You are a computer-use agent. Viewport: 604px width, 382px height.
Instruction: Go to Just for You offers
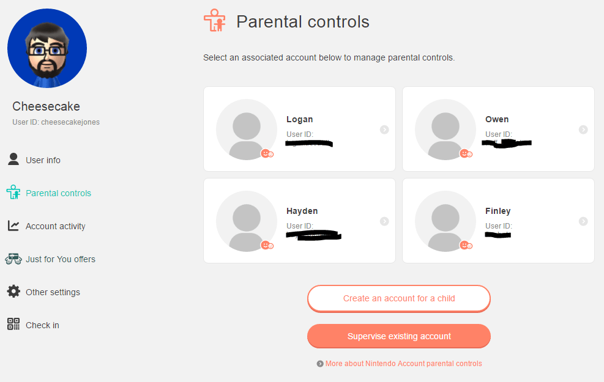pos(60,259)
